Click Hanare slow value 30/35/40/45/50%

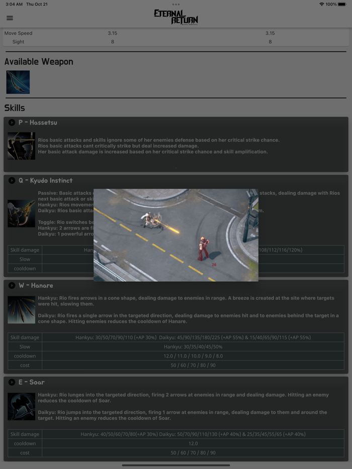193,346
